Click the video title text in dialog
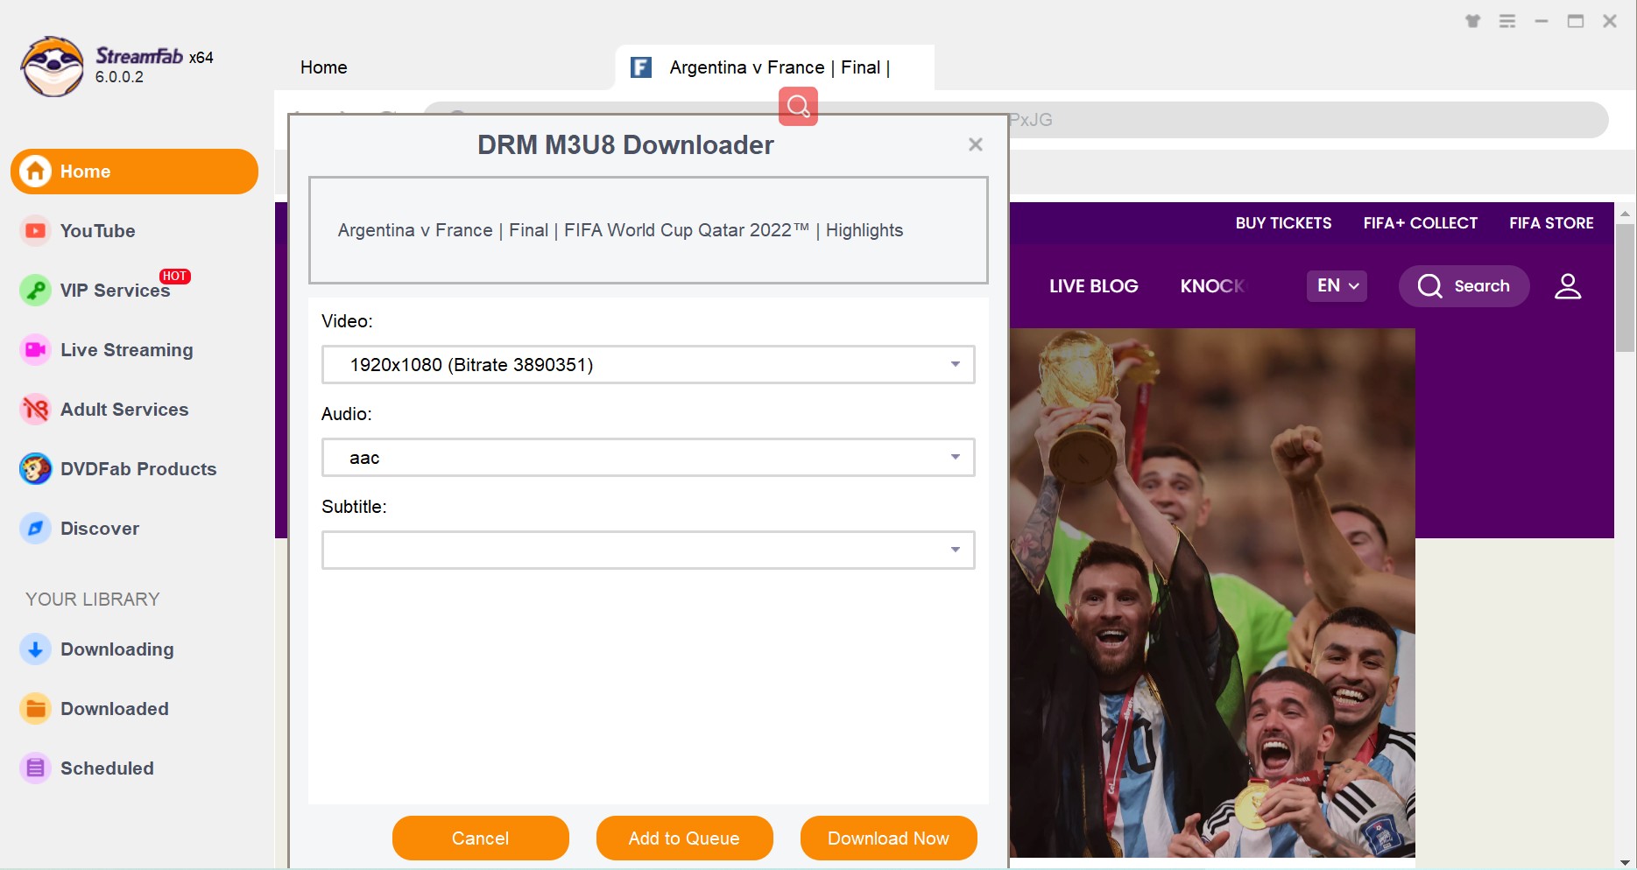1637x870 pixels. (x=620, y=230)
